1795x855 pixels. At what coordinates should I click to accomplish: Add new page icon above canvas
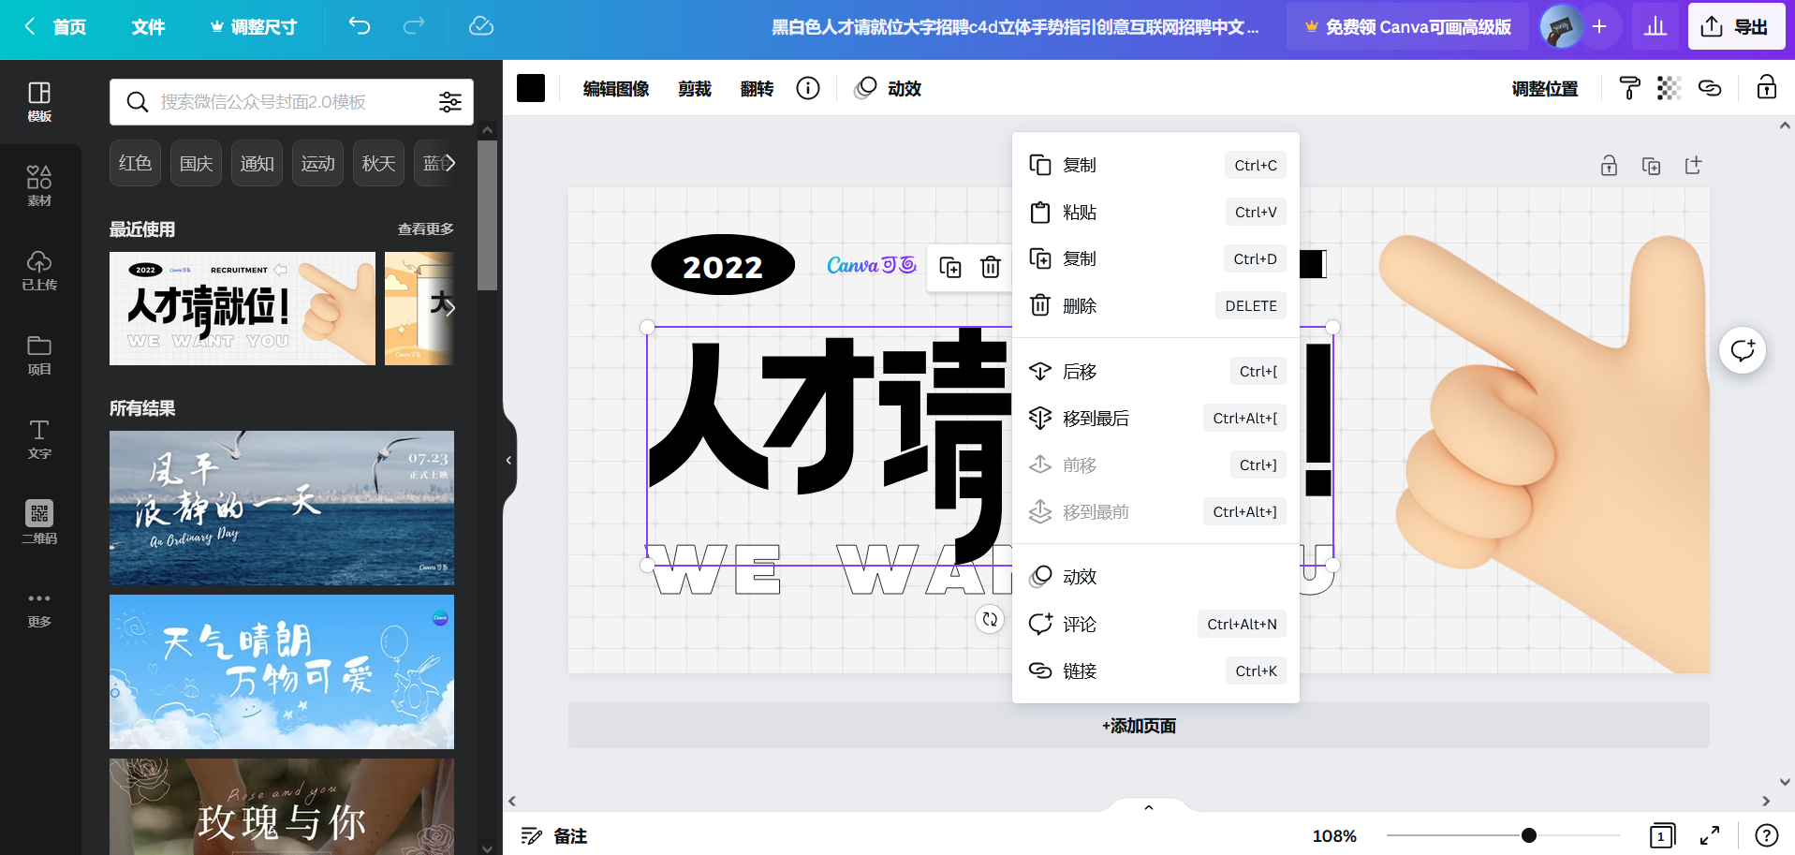pos(1693,166)
